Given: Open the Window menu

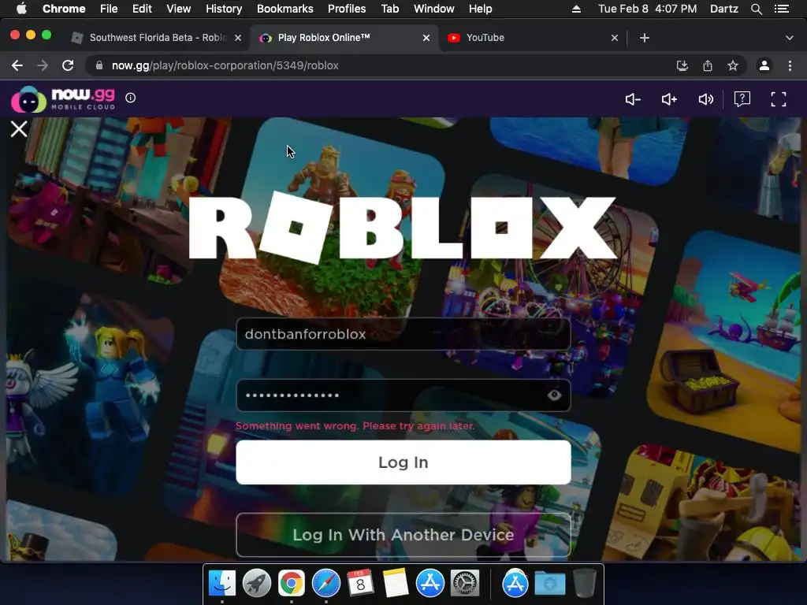Looking at the screenshot, I should click(434, 9).
